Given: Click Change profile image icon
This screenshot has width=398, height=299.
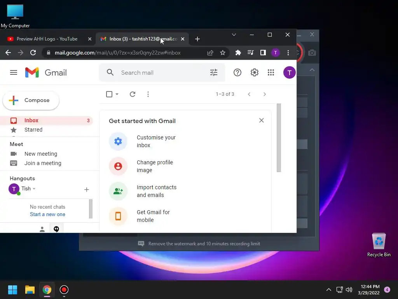Looking at the screenshot, I should pos(118,166).
